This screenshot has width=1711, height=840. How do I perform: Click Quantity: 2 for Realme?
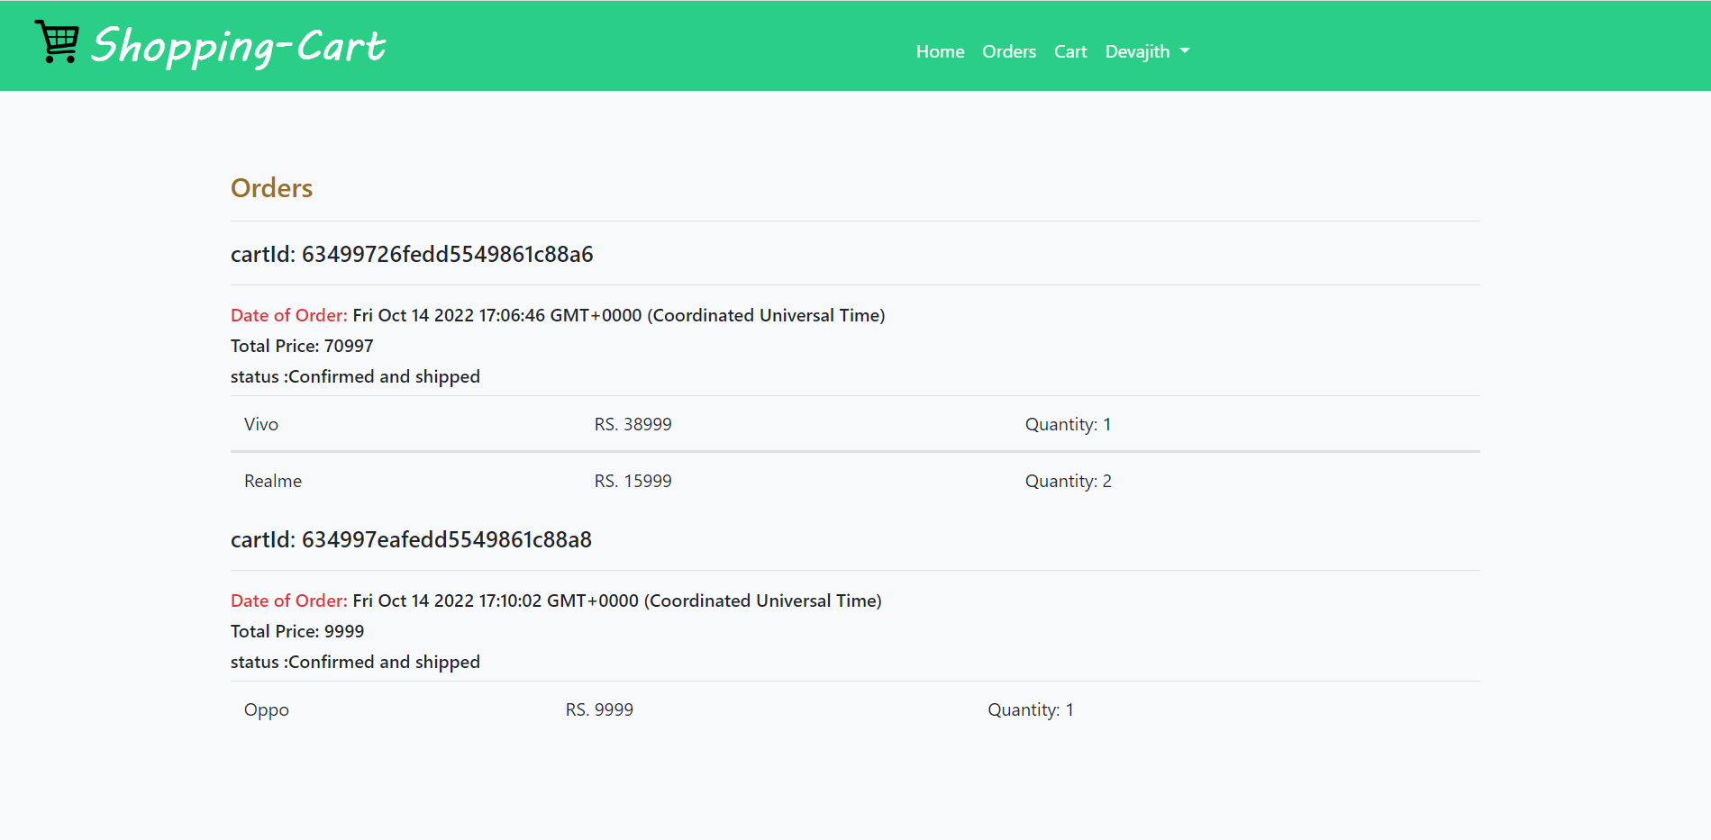1068,481
